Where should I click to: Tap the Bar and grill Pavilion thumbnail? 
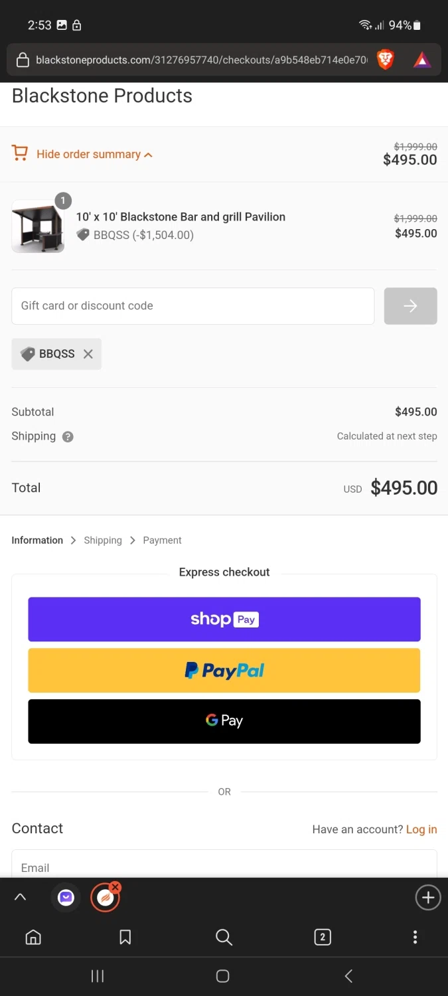38,226
